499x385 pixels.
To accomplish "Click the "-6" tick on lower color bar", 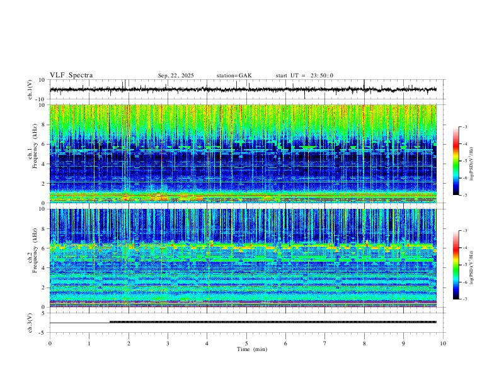I will coord(465,282).
